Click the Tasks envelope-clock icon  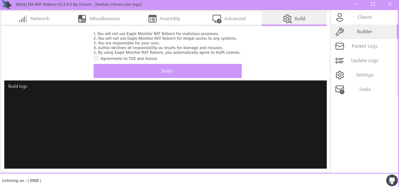(340, 90)
